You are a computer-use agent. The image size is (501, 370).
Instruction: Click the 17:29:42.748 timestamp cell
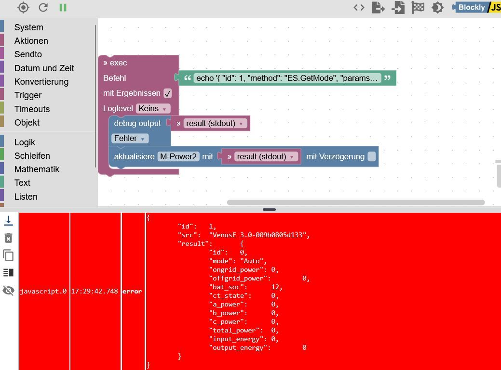(95, 291)
